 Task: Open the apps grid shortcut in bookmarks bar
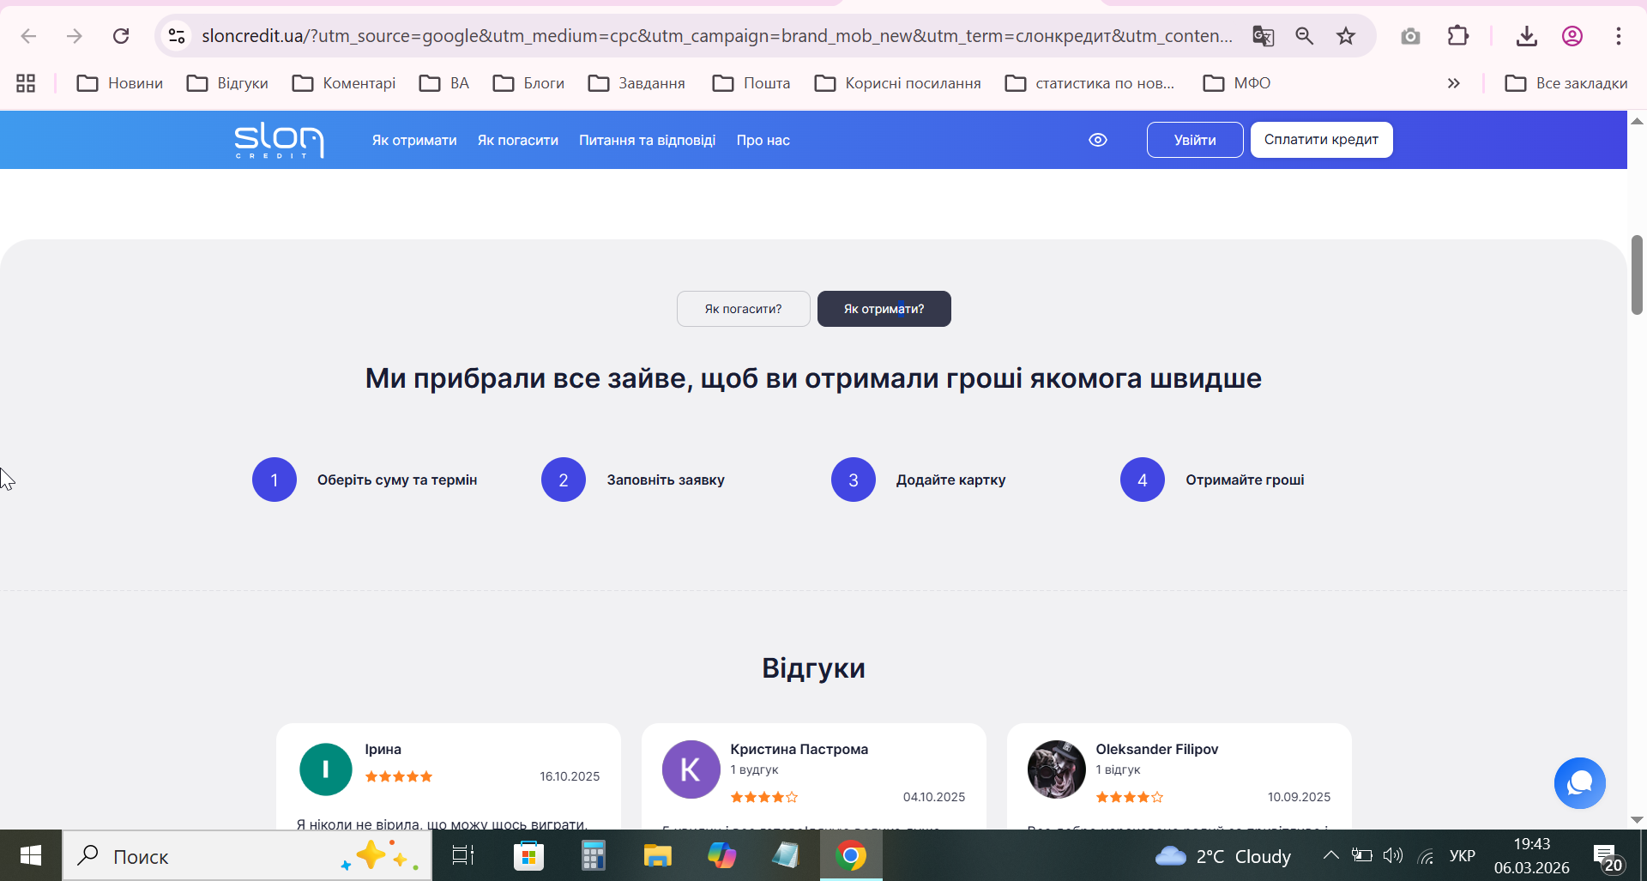tap(26, 83)
